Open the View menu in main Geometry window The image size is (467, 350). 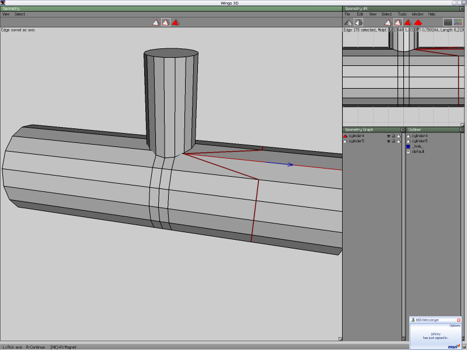6,14
